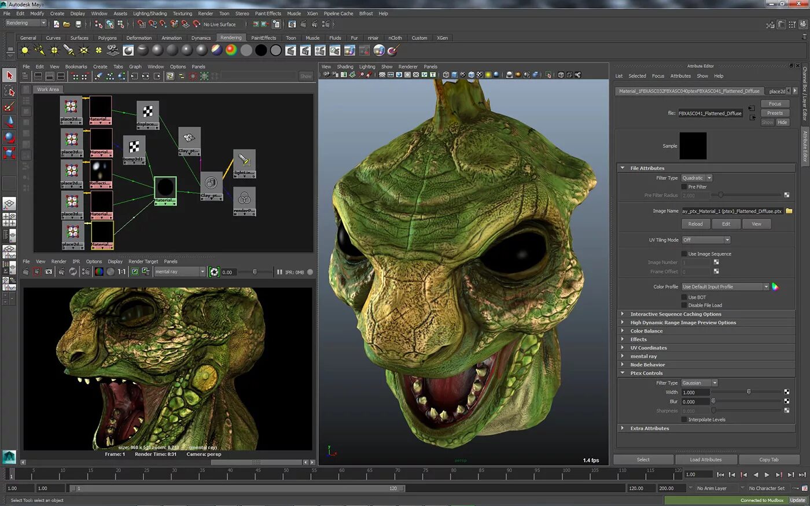Open the Filter Type Quadratic dropdown
The height and width of the screenshot is (506, 810).
[x=697, y=178]
